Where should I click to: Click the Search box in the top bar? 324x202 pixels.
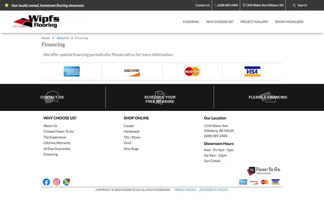coord(302,5)
